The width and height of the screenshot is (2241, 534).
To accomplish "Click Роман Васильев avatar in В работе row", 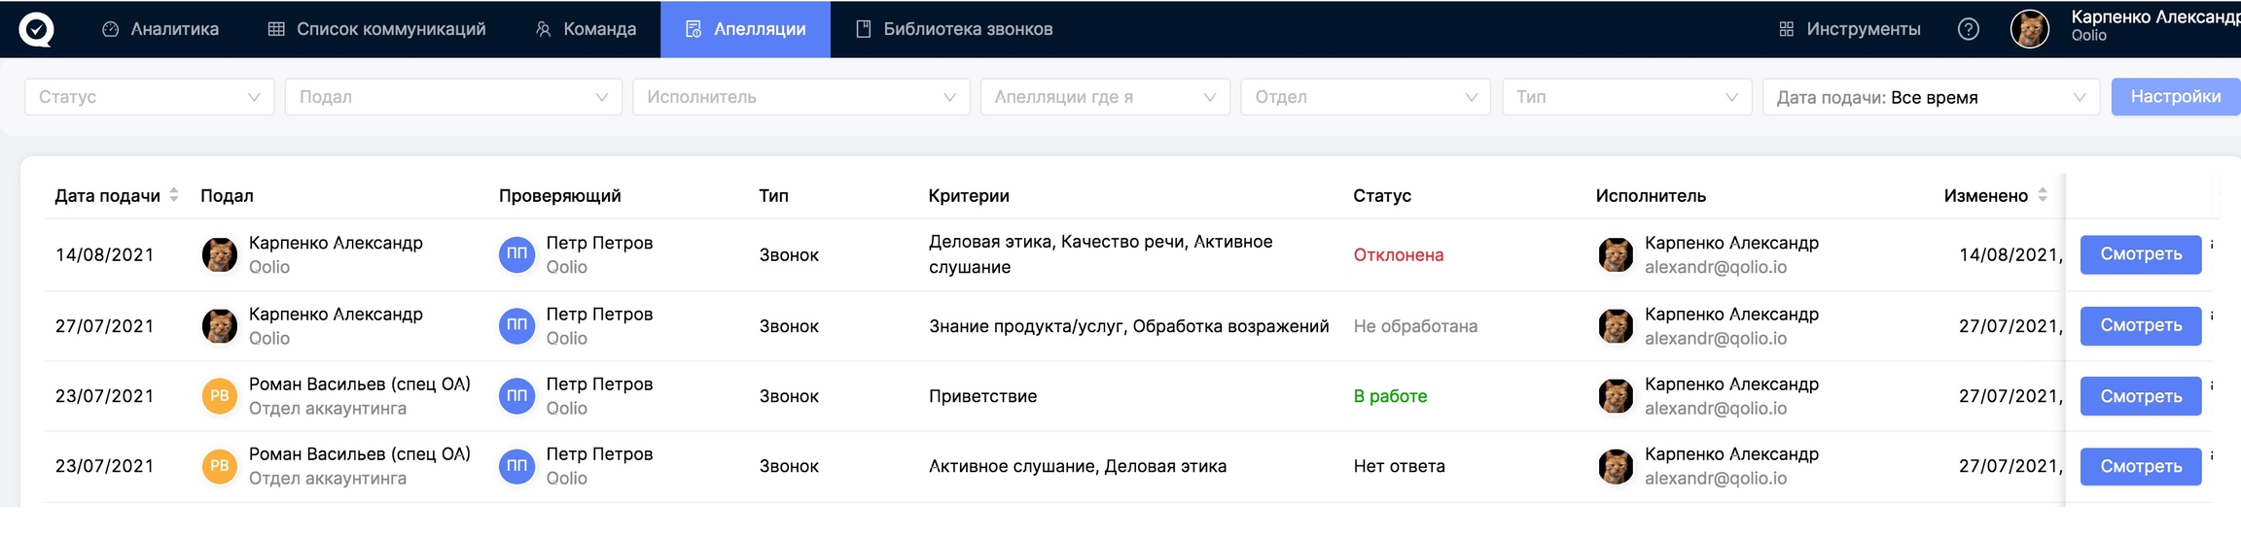I will [219, 396].
